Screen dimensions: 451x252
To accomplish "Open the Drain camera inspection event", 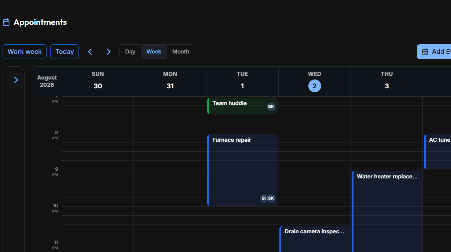I will [x=315, y=239].
